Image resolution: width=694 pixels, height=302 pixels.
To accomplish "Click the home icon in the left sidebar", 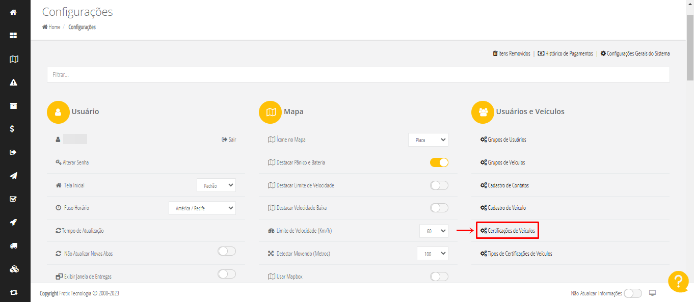I will pos(14,12).
